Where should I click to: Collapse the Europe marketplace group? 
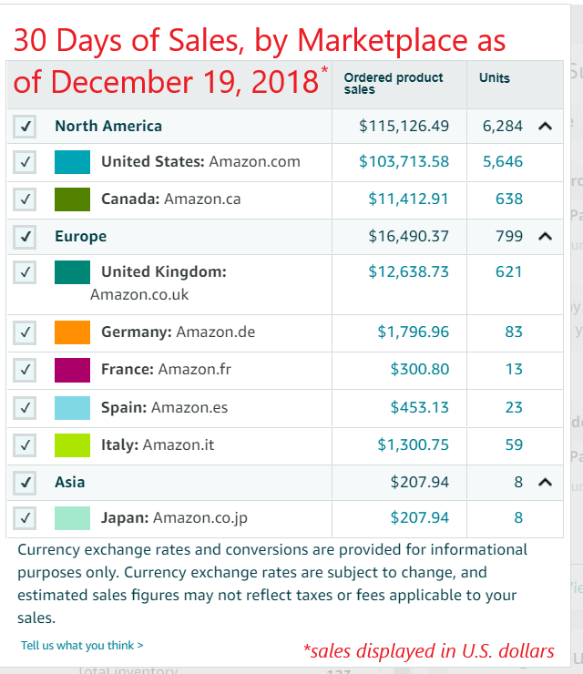coord(545,237)
